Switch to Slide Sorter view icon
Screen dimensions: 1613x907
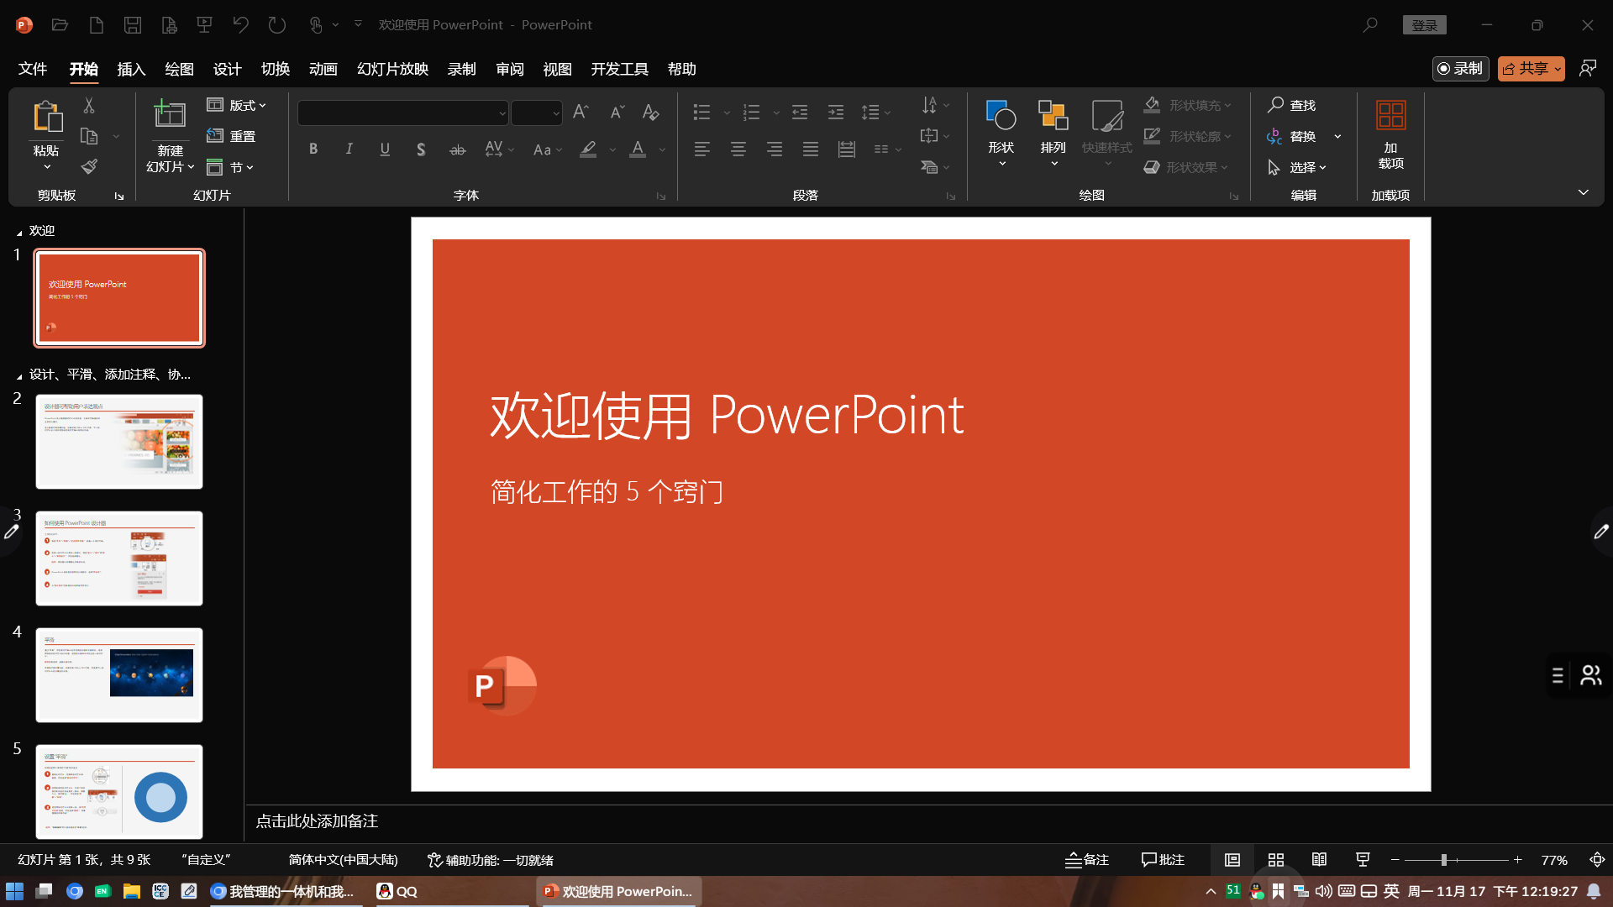click(x=1275, y=860)
